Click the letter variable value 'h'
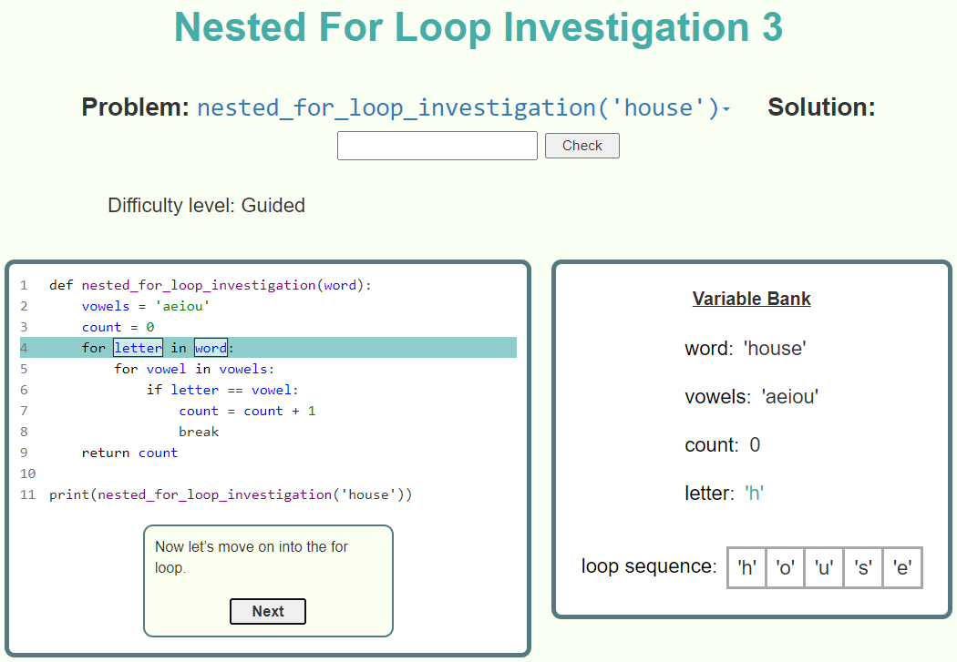The image size is (957, 662). [x=754, y=494]
